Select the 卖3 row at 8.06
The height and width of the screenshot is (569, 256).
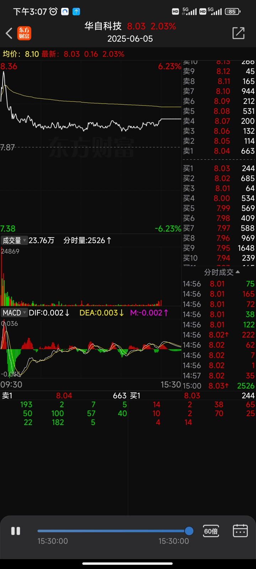click(219, 131)
